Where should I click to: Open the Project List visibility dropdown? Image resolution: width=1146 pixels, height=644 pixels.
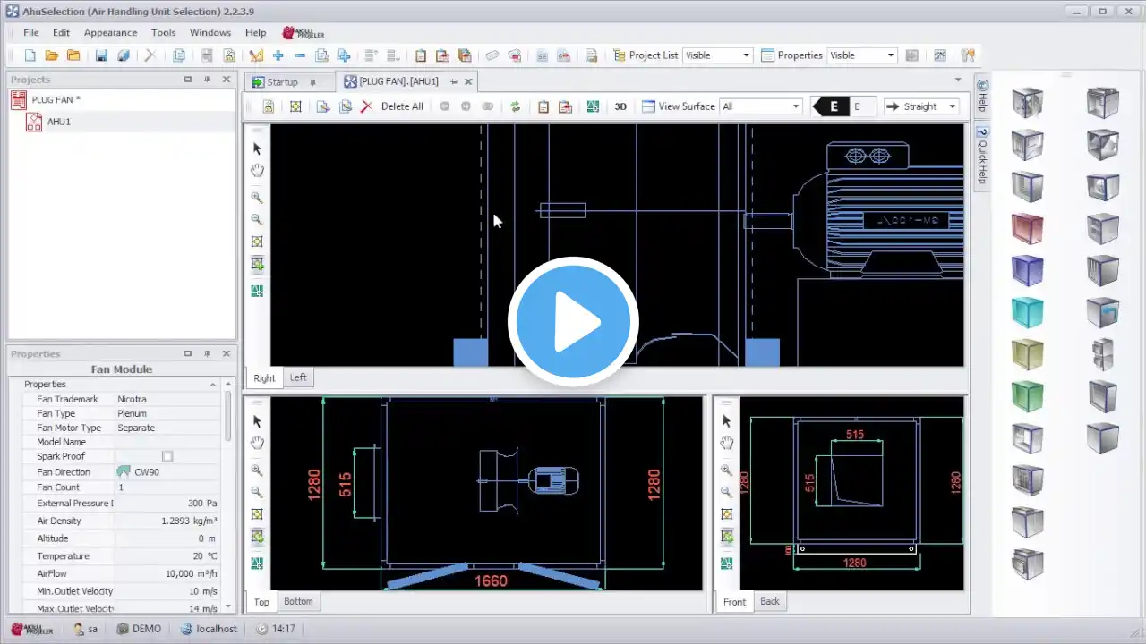point(746,55)
